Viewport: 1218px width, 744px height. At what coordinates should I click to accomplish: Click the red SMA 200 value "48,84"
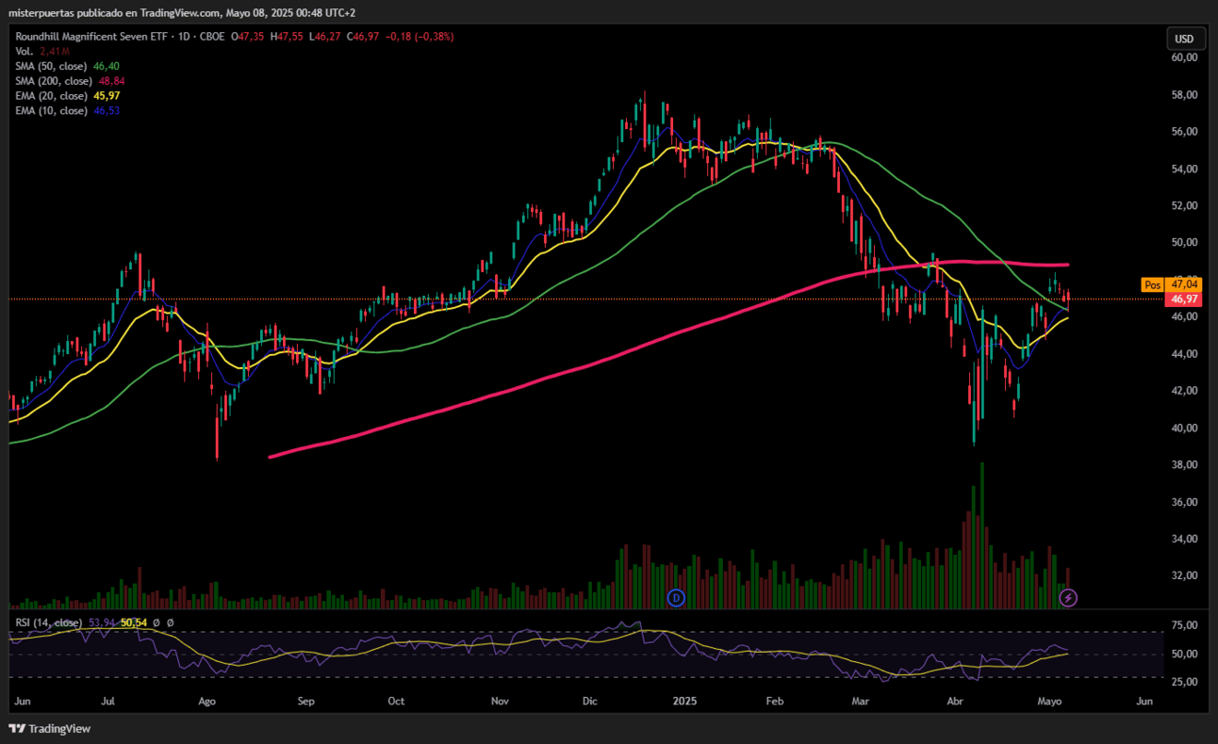coord(112,81)
